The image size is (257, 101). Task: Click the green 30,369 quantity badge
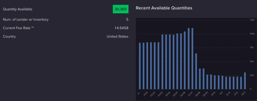point(121,9)
